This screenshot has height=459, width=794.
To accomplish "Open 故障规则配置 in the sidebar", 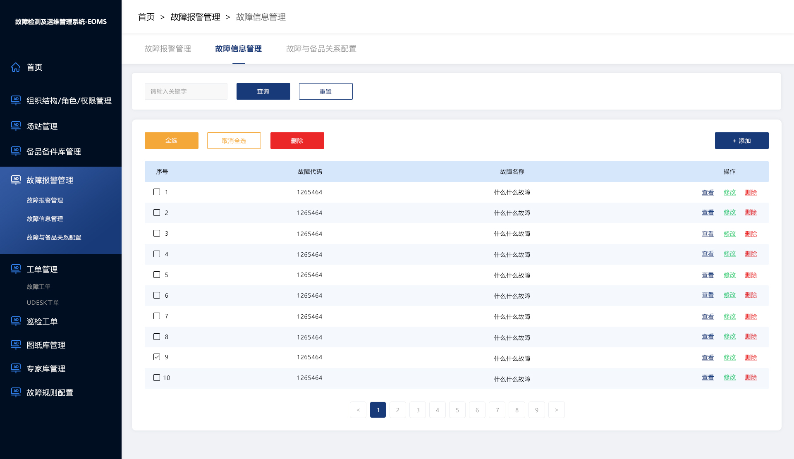I will tap(50, 392).
